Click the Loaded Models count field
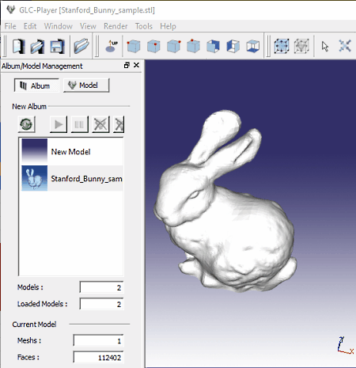 (x=101, y=304)
